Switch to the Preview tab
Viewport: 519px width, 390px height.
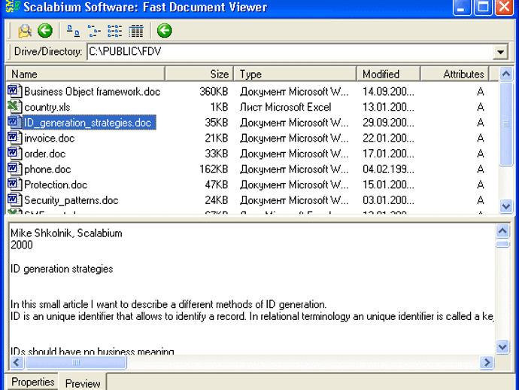pyautogui.click(x=83, y=383)
